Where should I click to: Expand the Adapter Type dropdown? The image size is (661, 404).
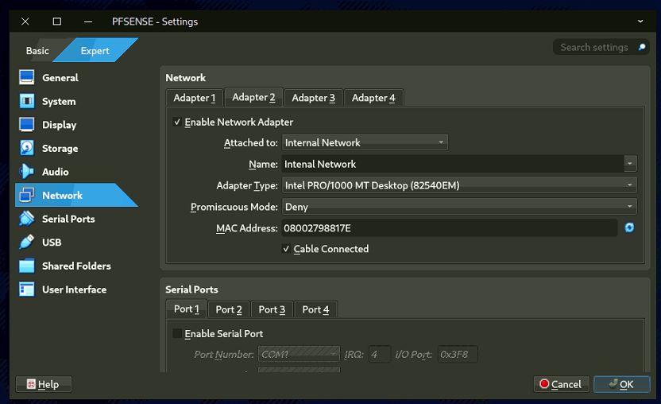click(x=459, y=185)
